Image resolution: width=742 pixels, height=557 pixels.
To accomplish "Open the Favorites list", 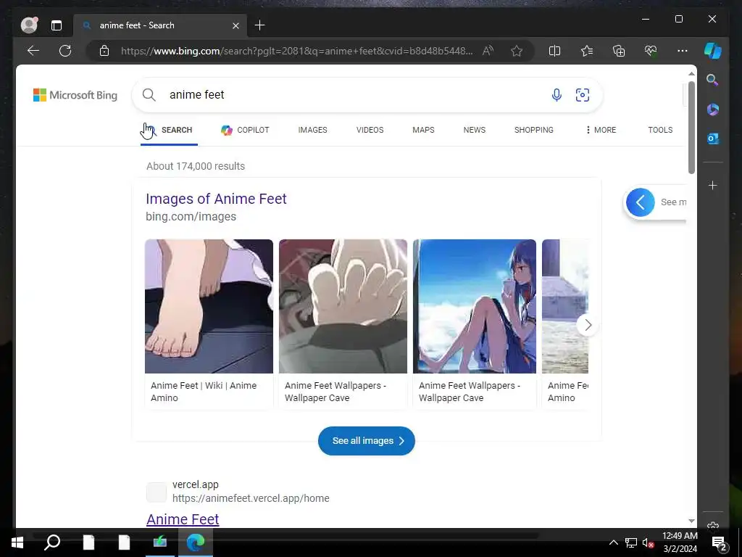I will click(x=587, y=51).
